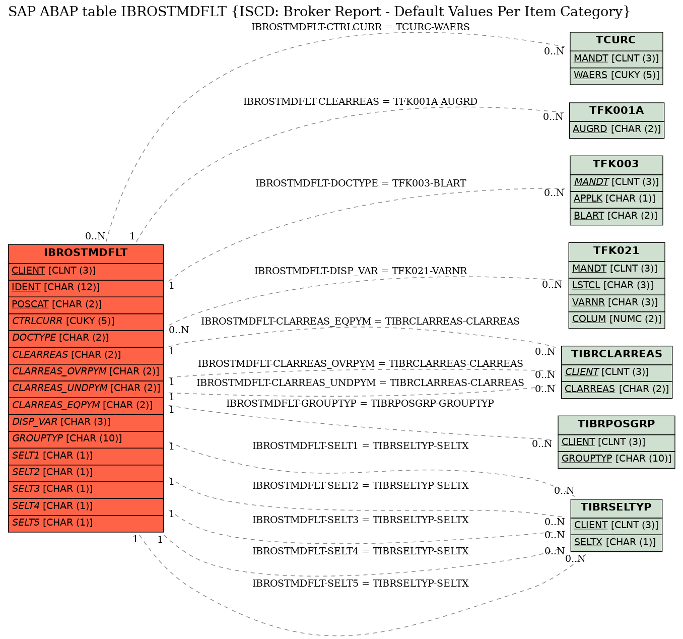Click the SELT3 = TIBRSELTYP-SELTX relation label
683x639 pixels.
[360, 520]
